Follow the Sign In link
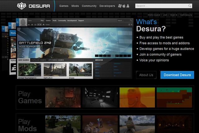This screenshot has height=133, width=199. click(x=174, y=15)
